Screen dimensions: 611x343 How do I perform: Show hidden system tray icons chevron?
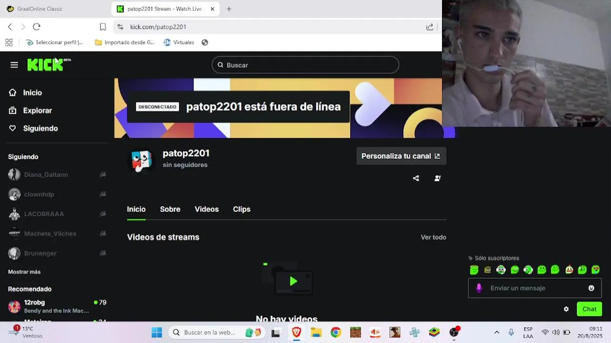[497, 333]
